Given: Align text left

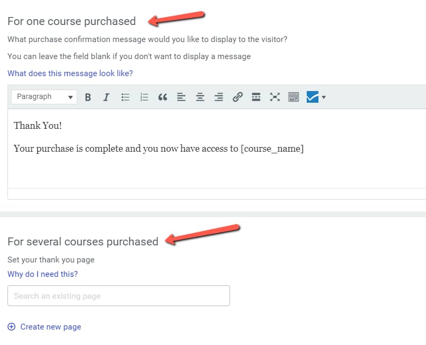Looking at the screenshot, I should [x=181, y=97].
